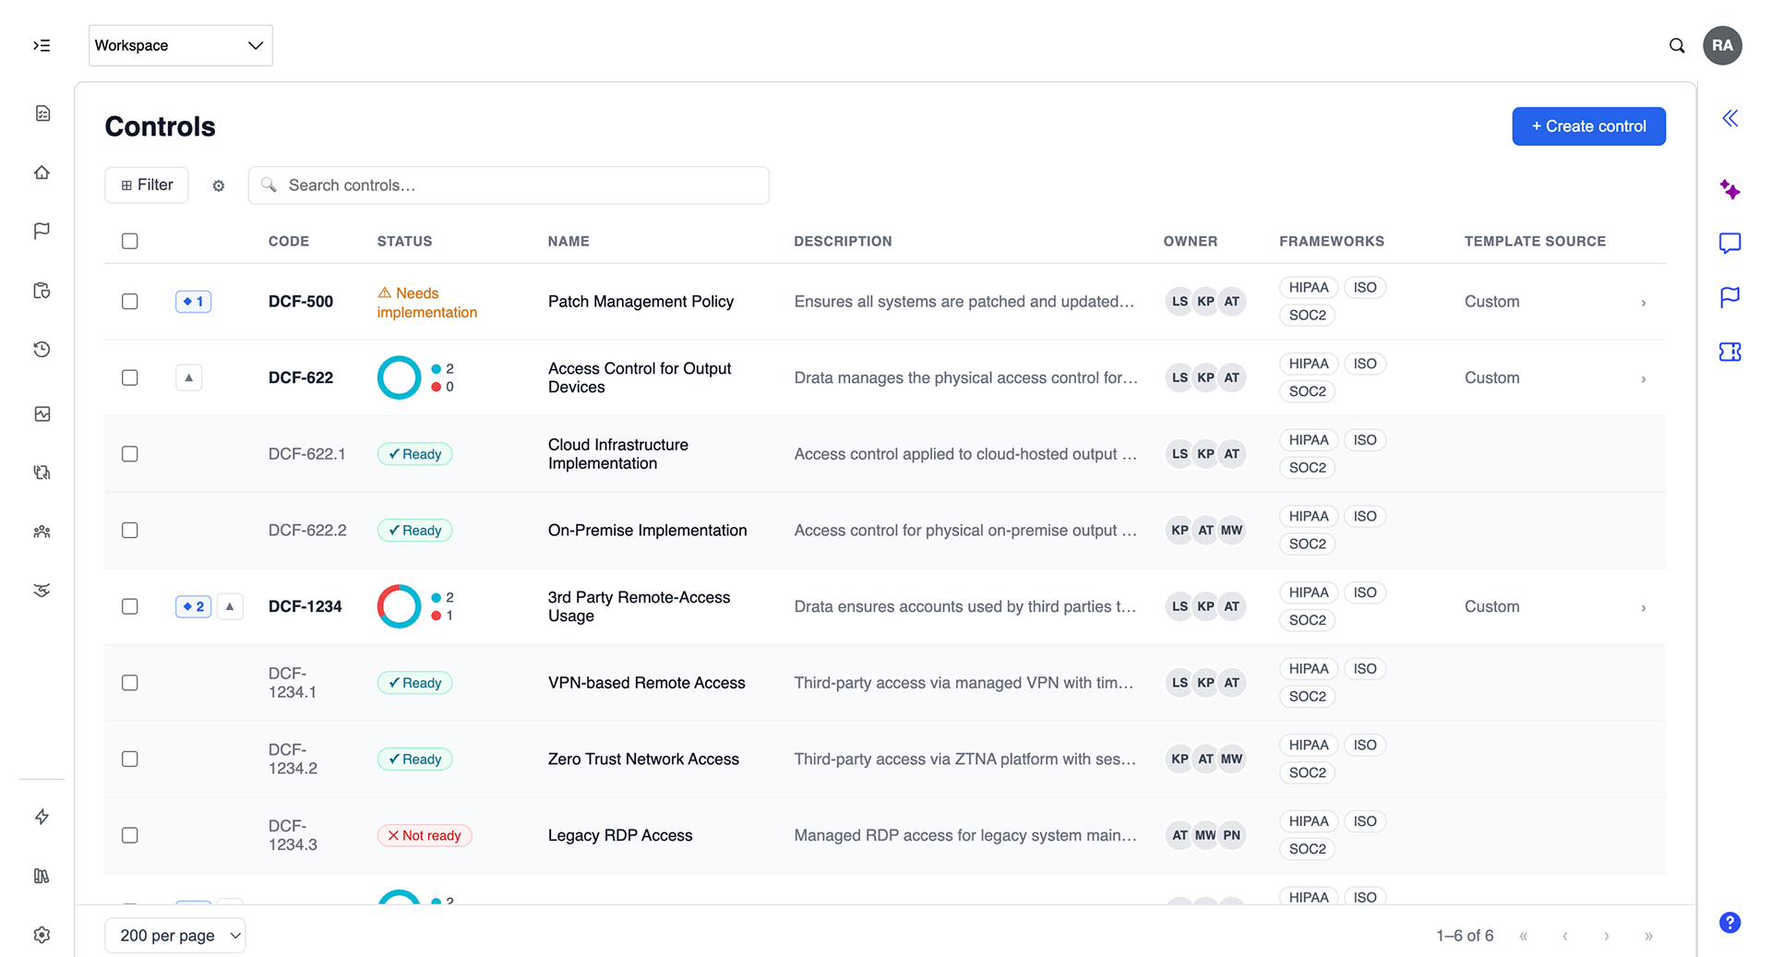Screen dimensions: 1772x957
Task: Click the table settings gear beside Filter
Action: (x=219, y=185)
